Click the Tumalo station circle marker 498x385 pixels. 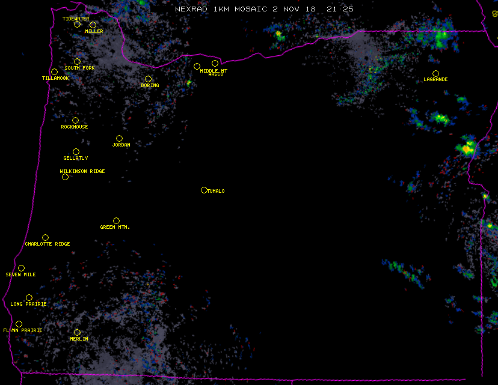(204, 190)
